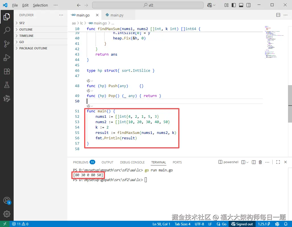Open editor More Actions ellipsis
292x227 pixels.
(x=285, y=15)
